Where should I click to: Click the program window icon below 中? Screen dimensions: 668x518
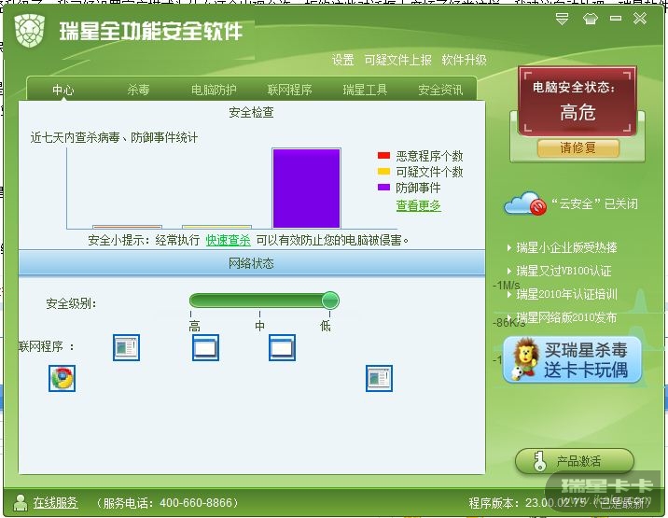(283, 347)
